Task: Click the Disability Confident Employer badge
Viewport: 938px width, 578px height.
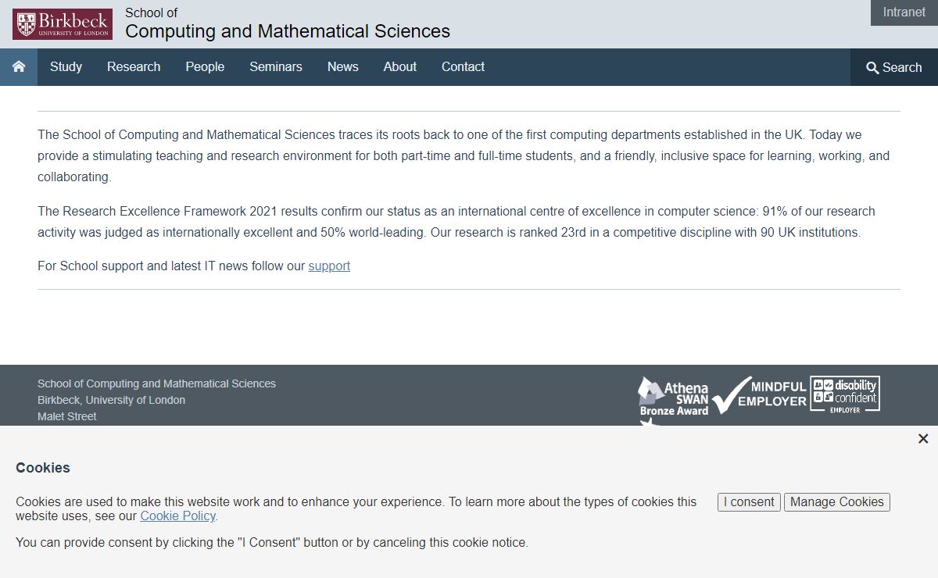Action: point(845,394)
